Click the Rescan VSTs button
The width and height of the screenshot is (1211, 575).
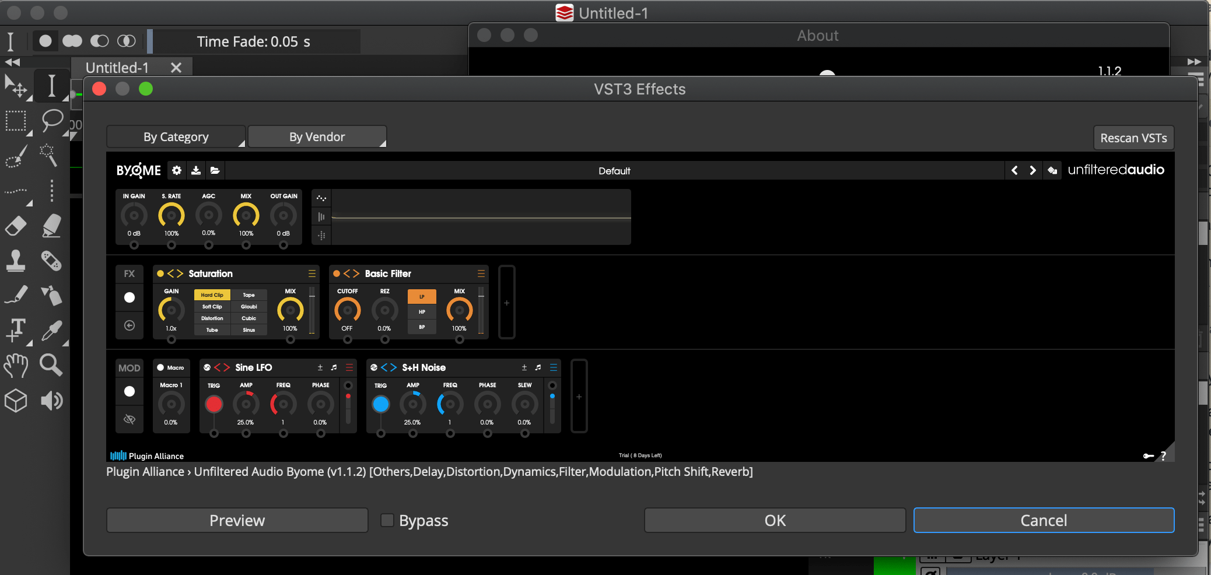(x=1133, y=138)
